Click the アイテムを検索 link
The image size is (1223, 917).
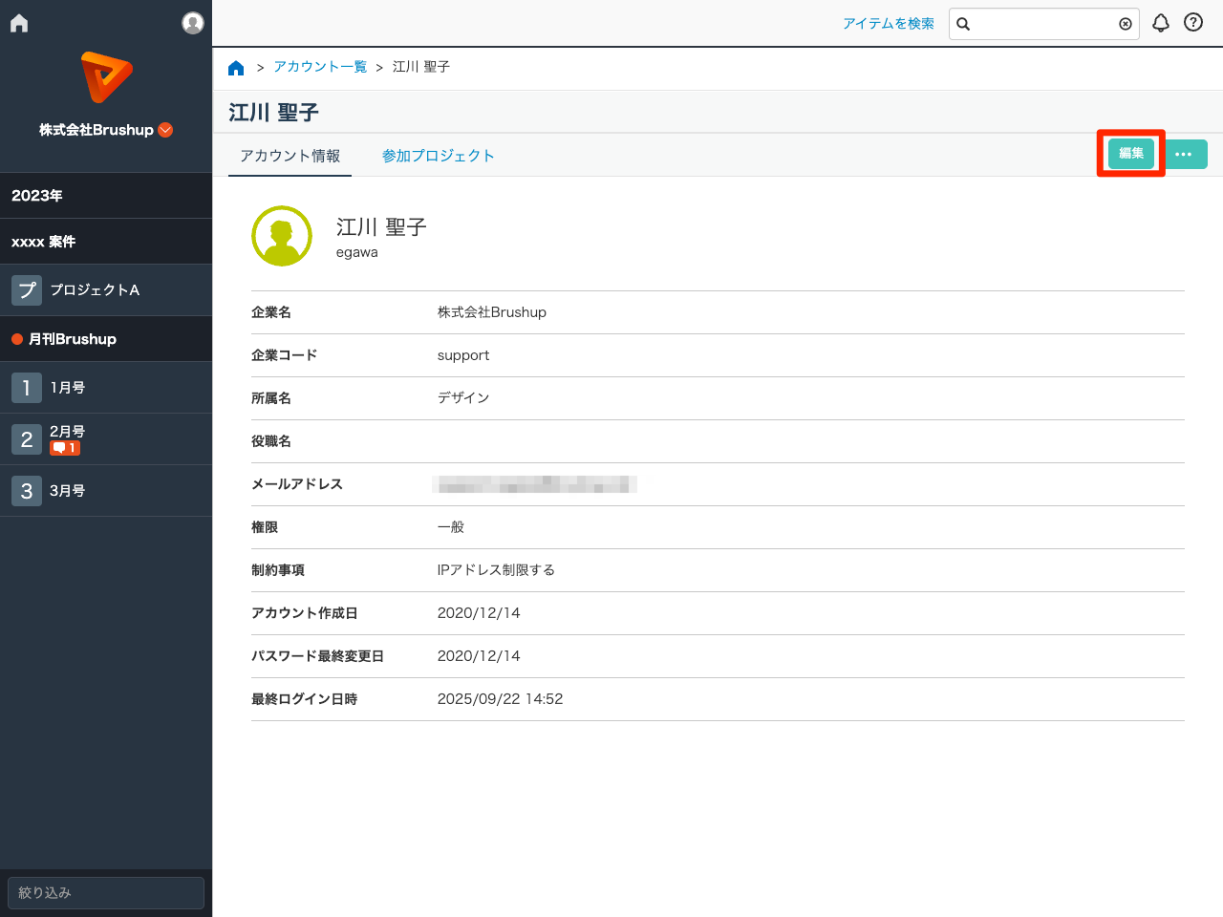[890, 23]
